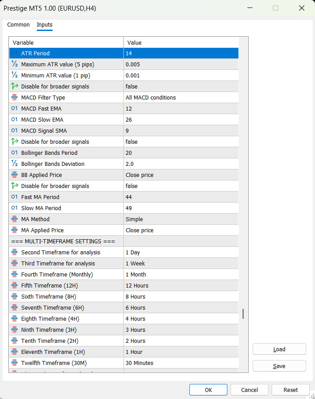
Task: Open the 30 Minutes timeframe value dropdown
Action: click(181, 363)
